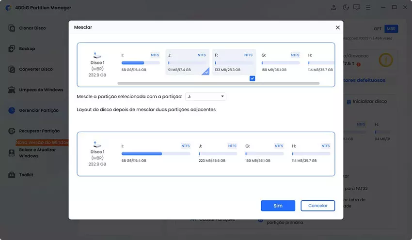Switch to GPT tab
The image size is (412, 240).
pos(378,29)
